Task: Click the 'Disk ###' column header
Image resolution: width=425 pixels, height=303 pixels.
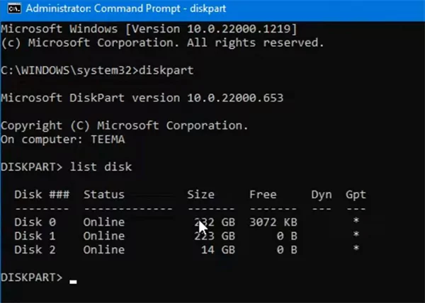Action: (42, 195)
